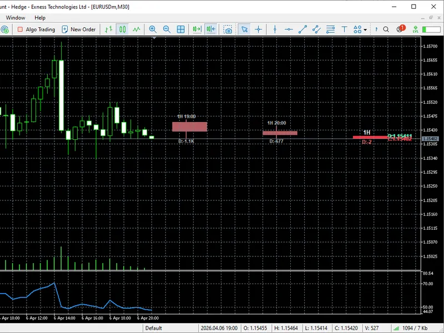Click the 1.15700 price scale label
Viewport: 444px width, 333px height.
430,46
